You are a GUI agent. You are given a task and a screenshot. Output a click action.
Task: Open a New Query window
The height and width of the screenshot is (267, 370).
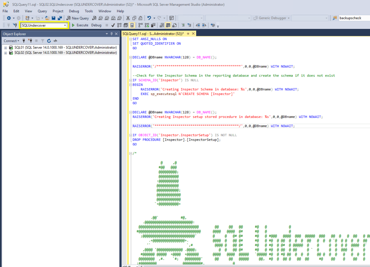(x=78, y=18)
